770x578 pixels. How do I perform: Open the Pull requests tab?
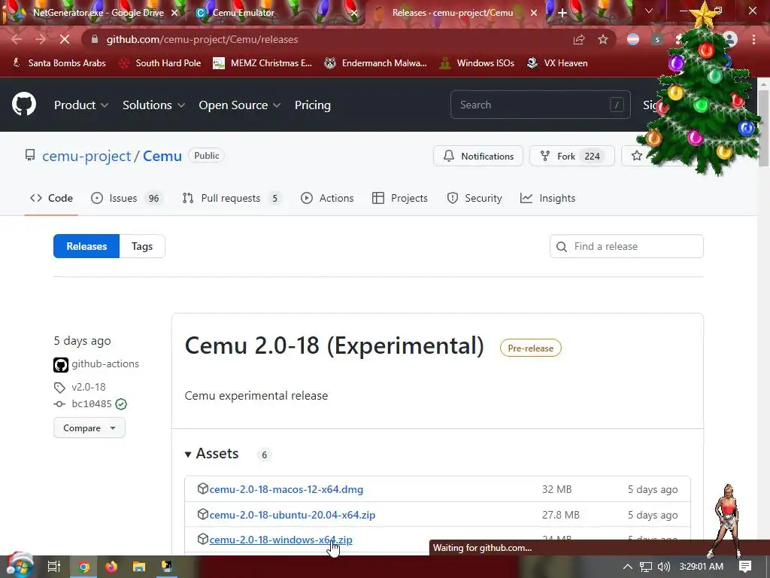[232, 198]
